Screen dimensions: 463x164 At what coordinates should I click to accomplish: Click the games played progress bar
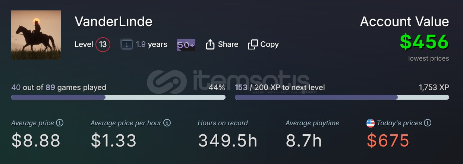(x=118, y=97)
